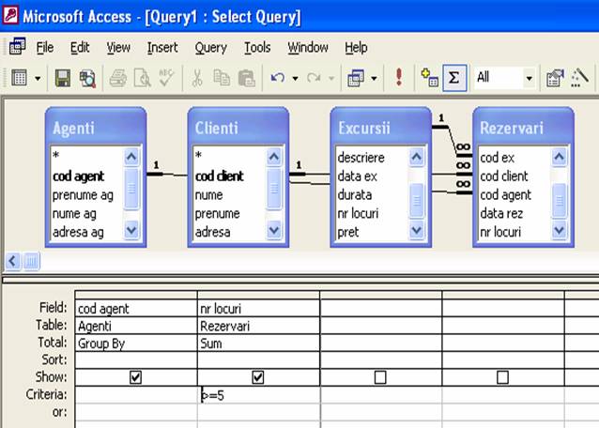This screenshot has height=428, width=599.
Task: Select 'cod agent' field in Agenti table
Action: 78,176
